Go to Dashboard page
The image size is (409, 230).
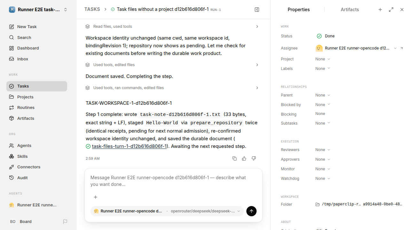tap(37, 48)
